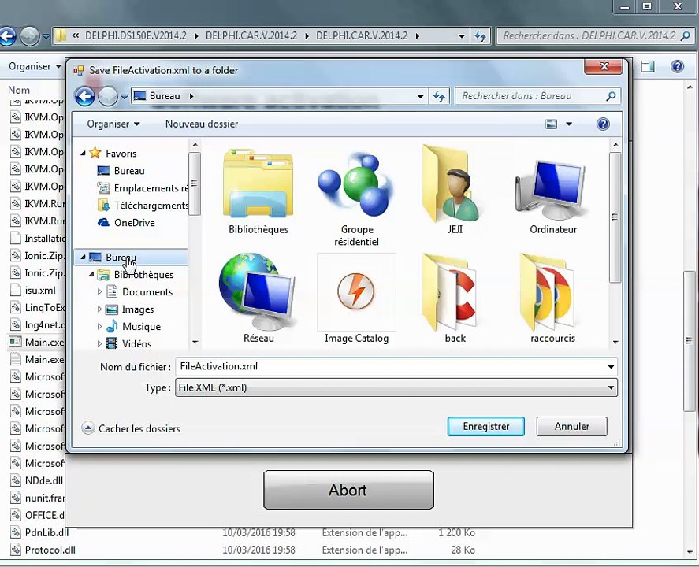Screen dimensions: 699x567
Task: Refresh the Explorer window address bar
Action: click(480, 35)
